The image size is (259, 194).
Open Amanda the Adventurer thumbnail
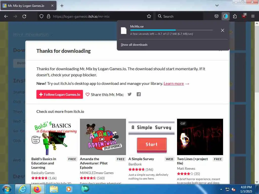click(103, 137)
